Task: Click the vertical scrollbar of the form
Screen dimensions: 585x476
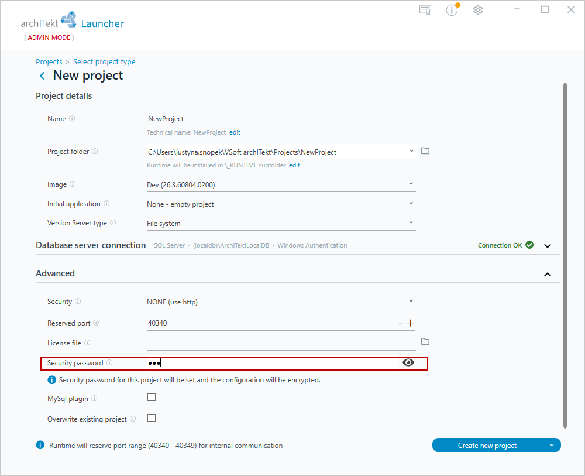Action: [565, 256]
